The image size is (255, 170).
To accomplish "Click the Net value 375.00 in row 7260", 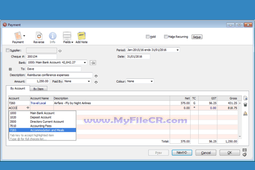I will pyautogui.click(x=185, y=103).
